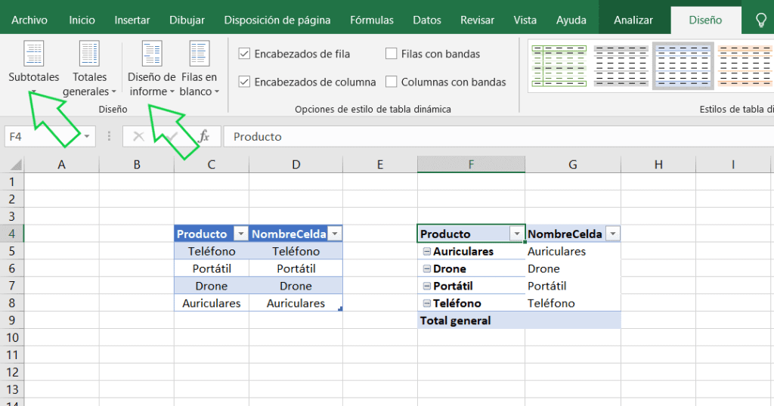Select cell D7 containing Drone
Image resolution: width=774 pixels, height=406 pixels.
pos(296,286)
